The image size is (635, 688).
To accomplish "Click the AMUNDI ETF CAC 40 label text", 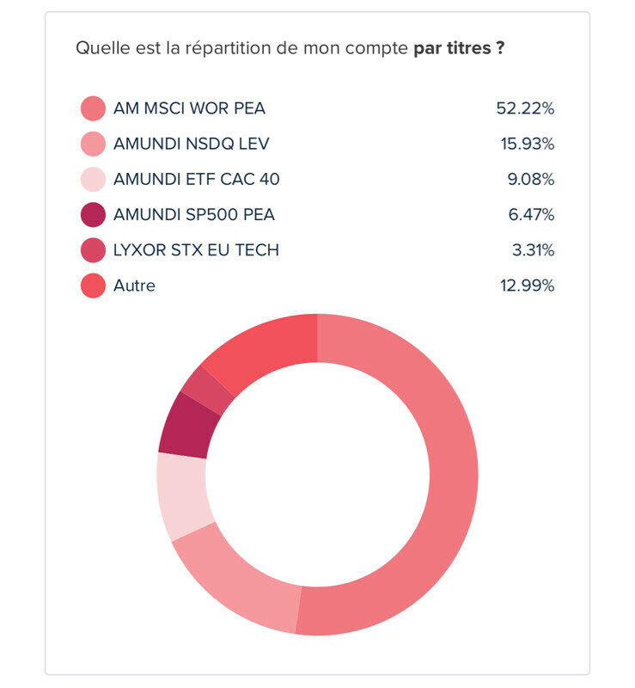I will coord(196,179).
